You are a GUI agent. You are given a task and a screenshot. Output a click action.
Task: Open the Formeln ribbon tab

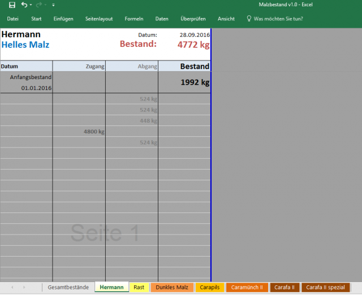coord(134,19)
